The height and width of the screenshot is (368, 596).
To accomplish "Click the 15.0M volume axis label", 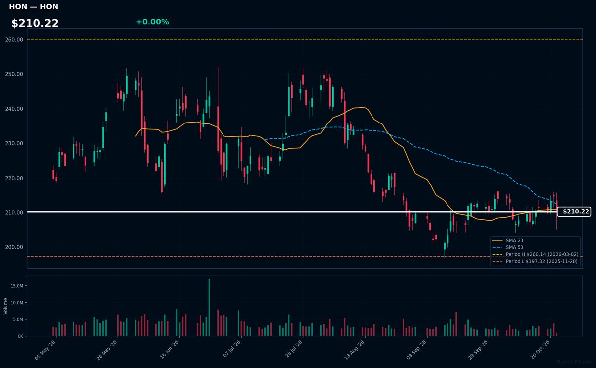I will click(16, 286).
